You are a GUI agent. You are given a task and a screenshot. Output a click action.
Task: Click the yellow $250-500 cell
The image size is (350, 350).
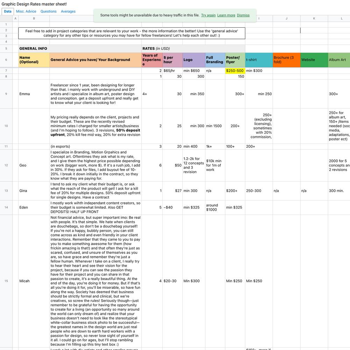click(235, 71)
